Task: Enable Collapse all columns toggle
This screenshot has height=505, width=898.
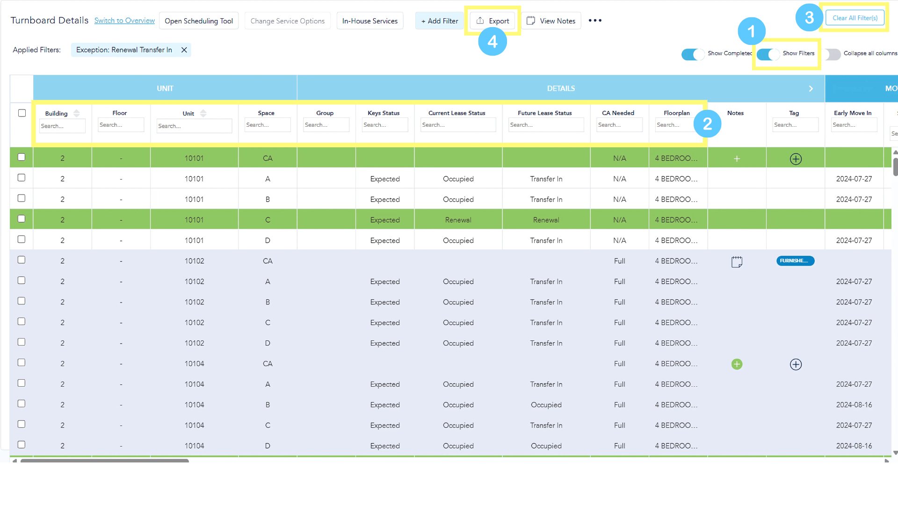Action: (x=833, y=54)
